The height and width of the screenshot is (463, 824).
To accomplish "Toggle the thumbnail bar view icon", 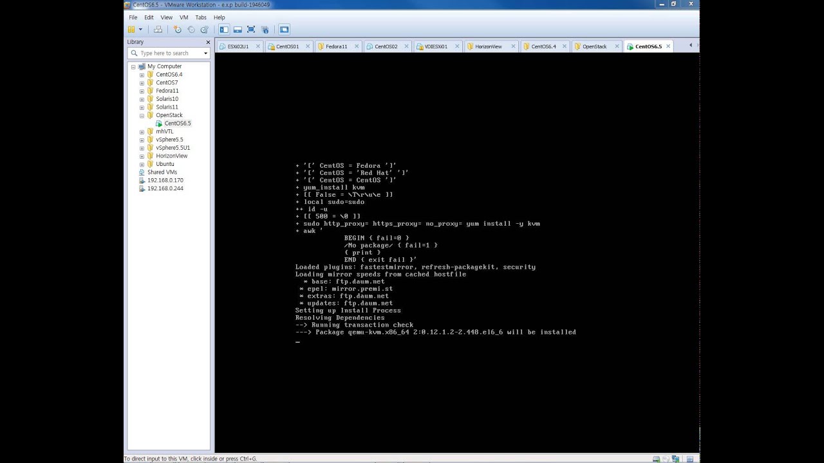I will point(238,29).
